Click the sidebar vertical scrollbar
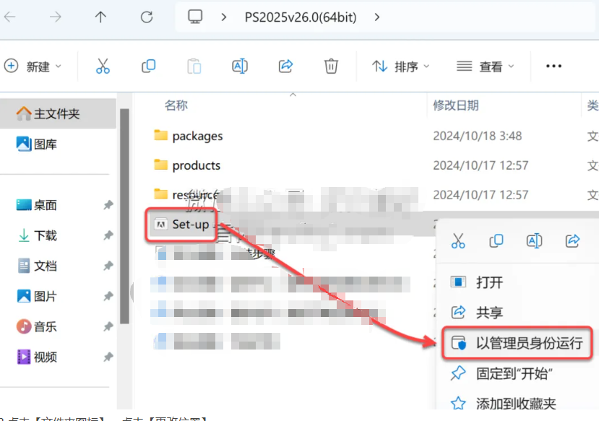Screen dimensions: 599x421 [124, 216]
